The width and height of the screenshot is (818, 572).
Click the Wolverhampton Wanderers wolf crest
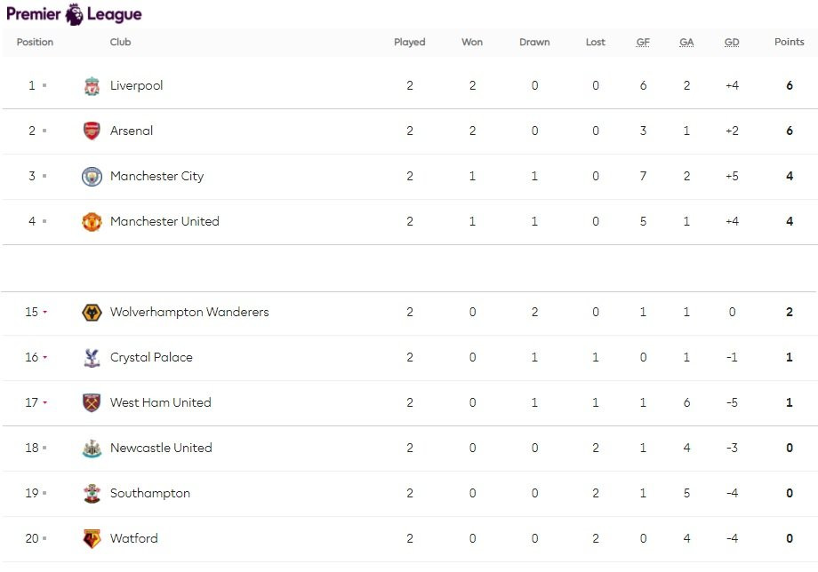(x=92, y=313)
